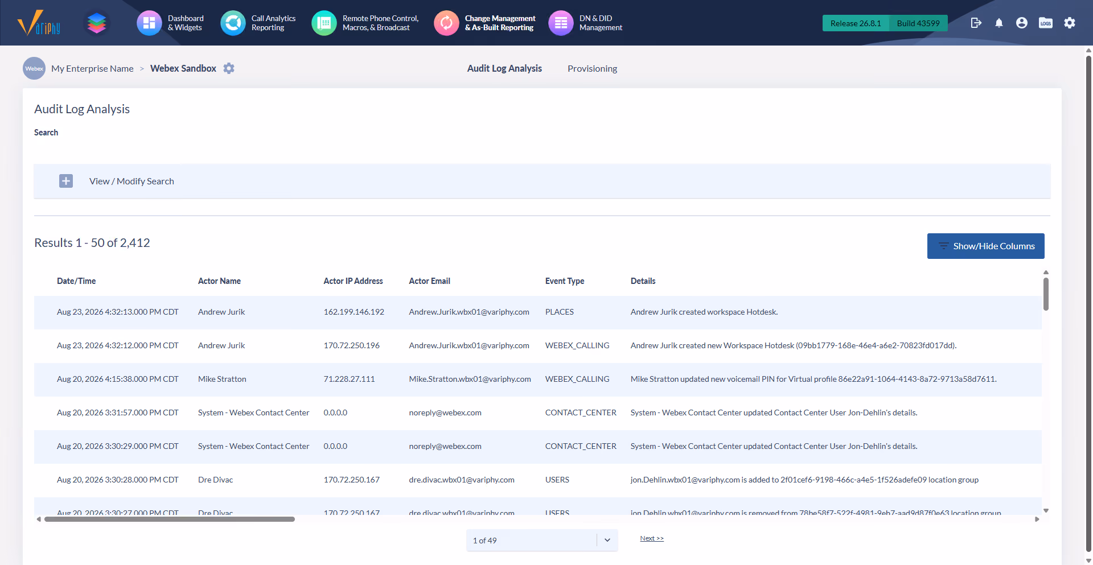1093x565 pixels.
Task: Select Remote Phone Control, Macros, & Broadcast
Action: (x=380, y=23)
